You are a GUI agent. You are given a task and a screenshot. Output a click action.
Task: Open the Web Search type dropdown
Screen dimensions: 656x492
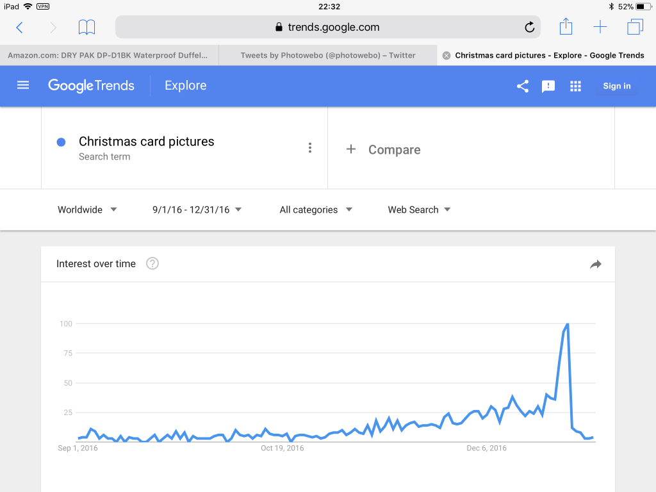pos(419,209)
